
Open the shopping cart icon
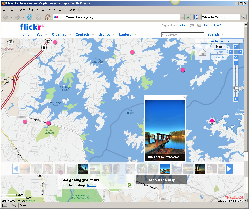(192, 25)
